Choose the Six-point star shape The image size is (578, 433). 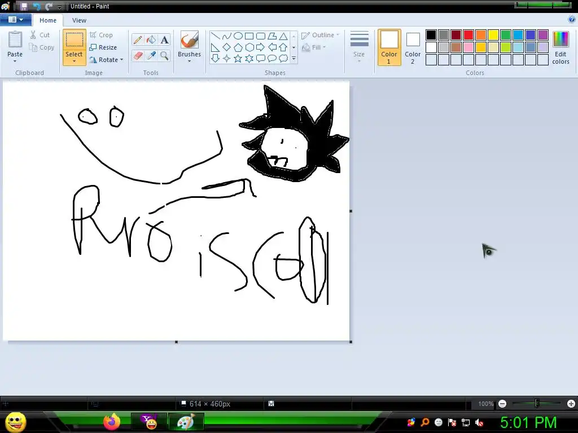[x=249, y=58]
